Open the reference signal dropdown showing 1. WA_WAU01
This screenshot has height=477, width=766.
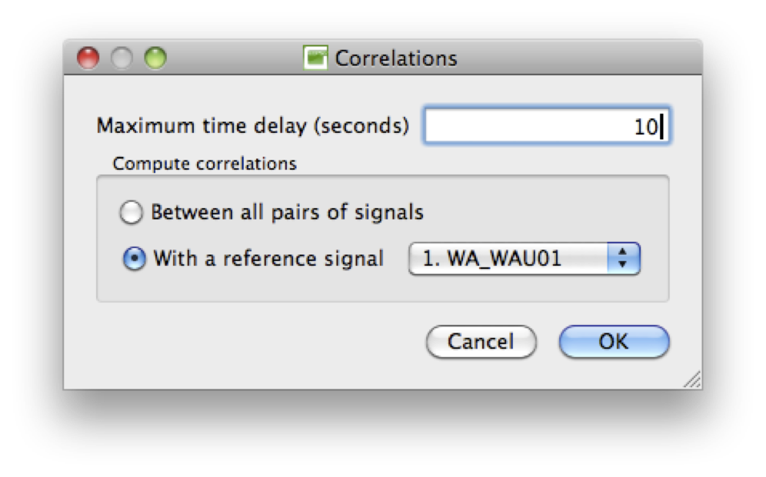(x=511, y=260)
